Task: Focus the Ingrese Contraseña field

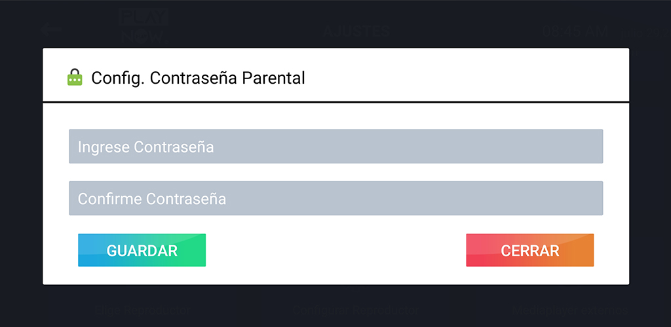Action: pyautogui.click(x=335, y=146)
